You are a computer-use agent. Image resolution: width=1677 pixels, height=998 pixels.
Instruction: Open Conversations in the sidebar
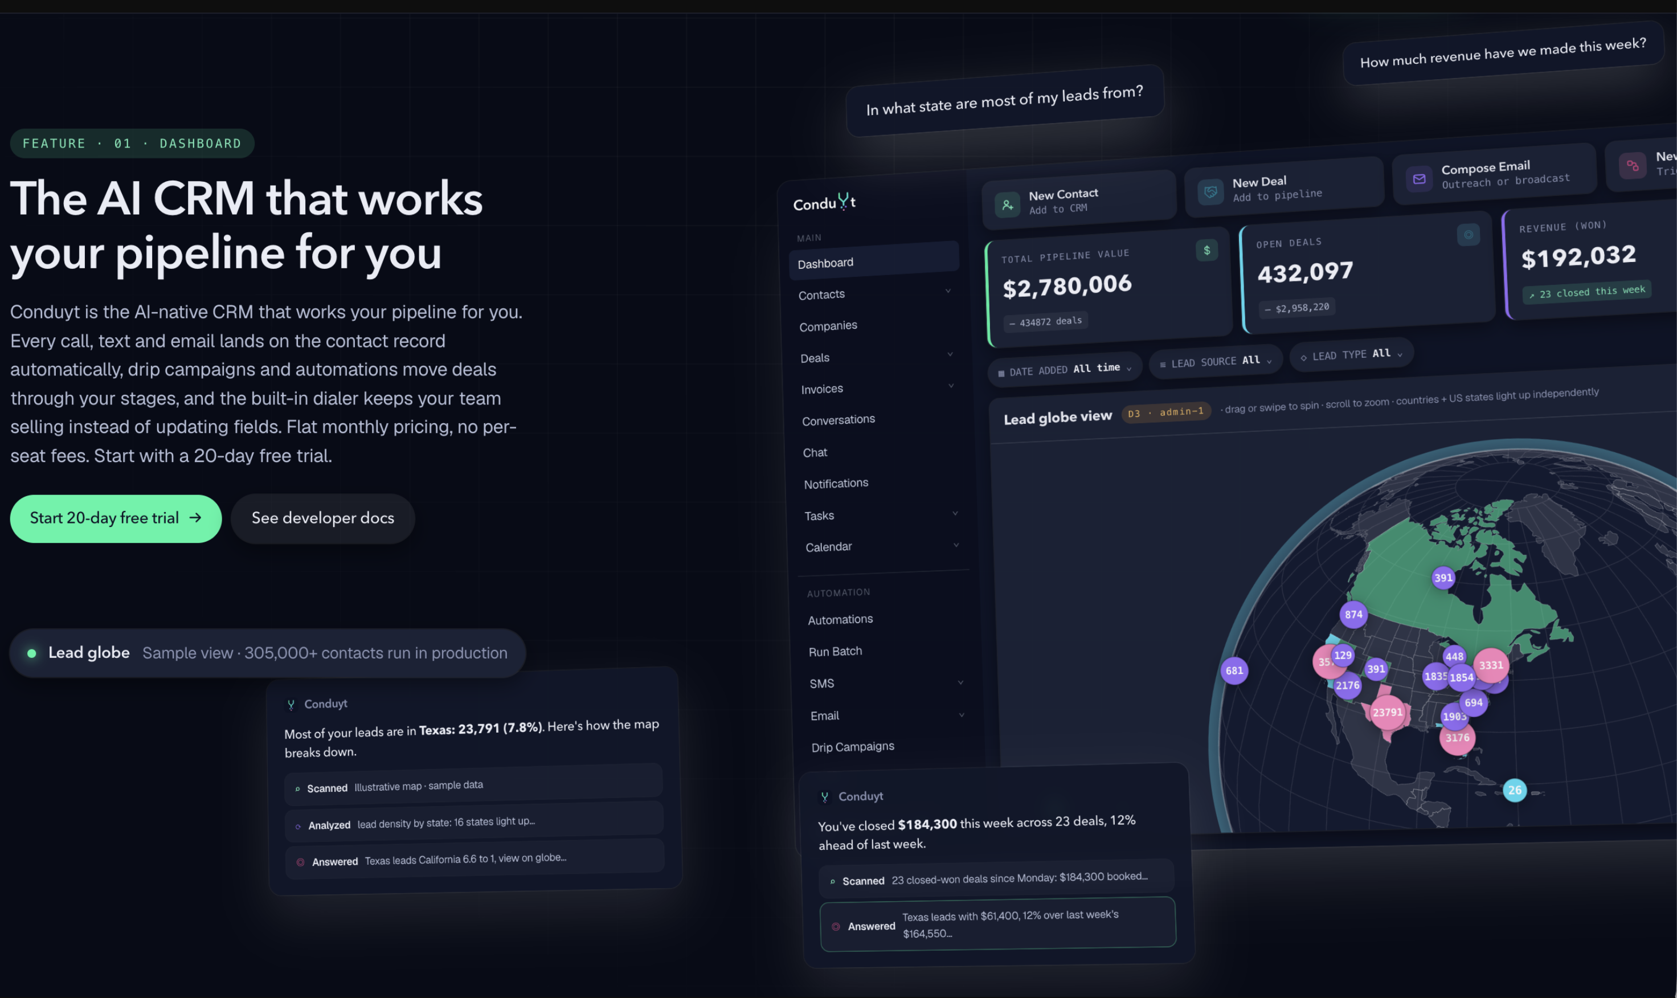pyautogui.click(x=838, y=420)
